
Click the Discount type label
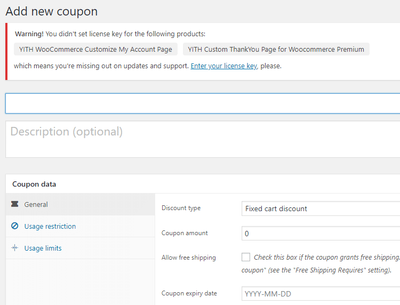tap(181, 208)
